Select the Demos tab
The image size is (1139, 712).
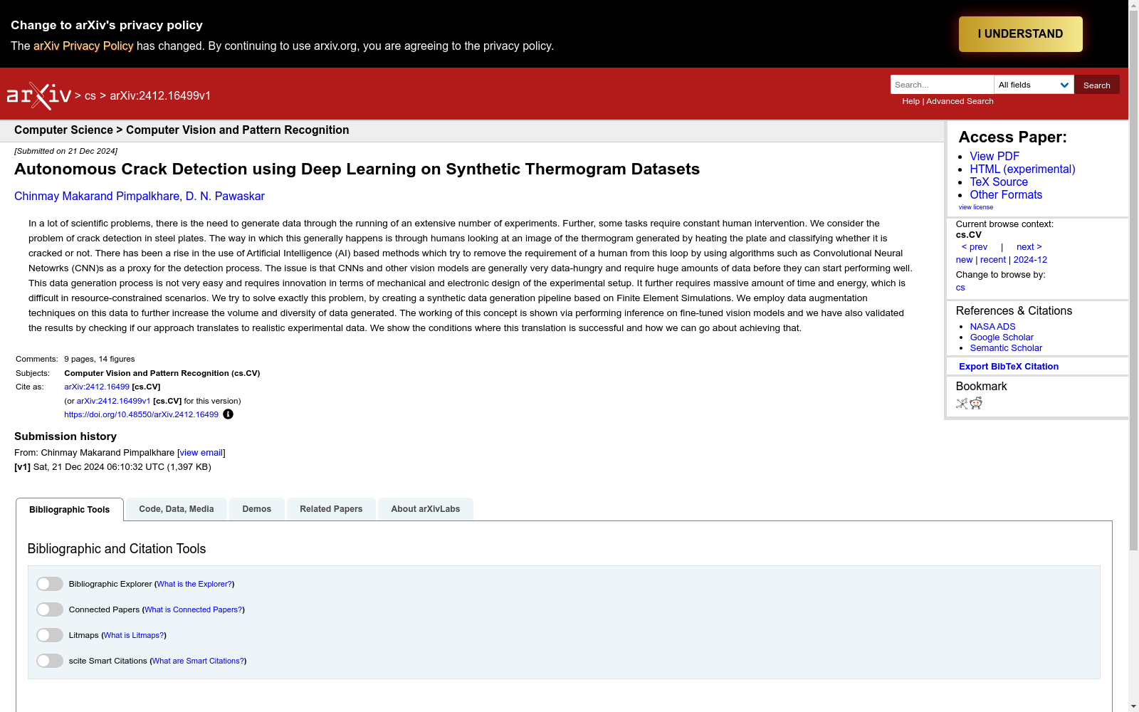coord(257,509)
